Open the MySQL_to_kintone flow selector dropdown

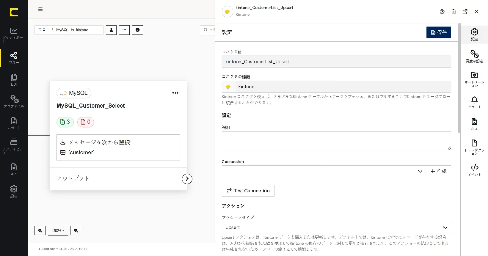pos(69,30)
